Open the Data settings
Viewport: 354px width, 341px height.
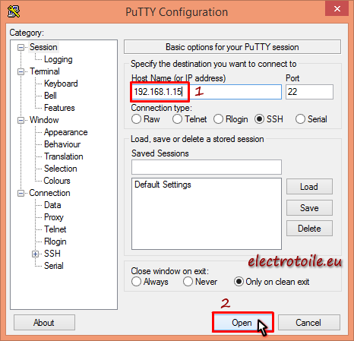(x=52, y=205)
